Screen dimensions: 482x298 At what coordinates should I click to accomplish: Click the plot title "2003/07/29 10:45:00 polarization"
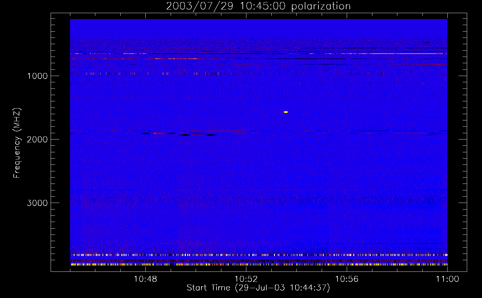point(258,6)
